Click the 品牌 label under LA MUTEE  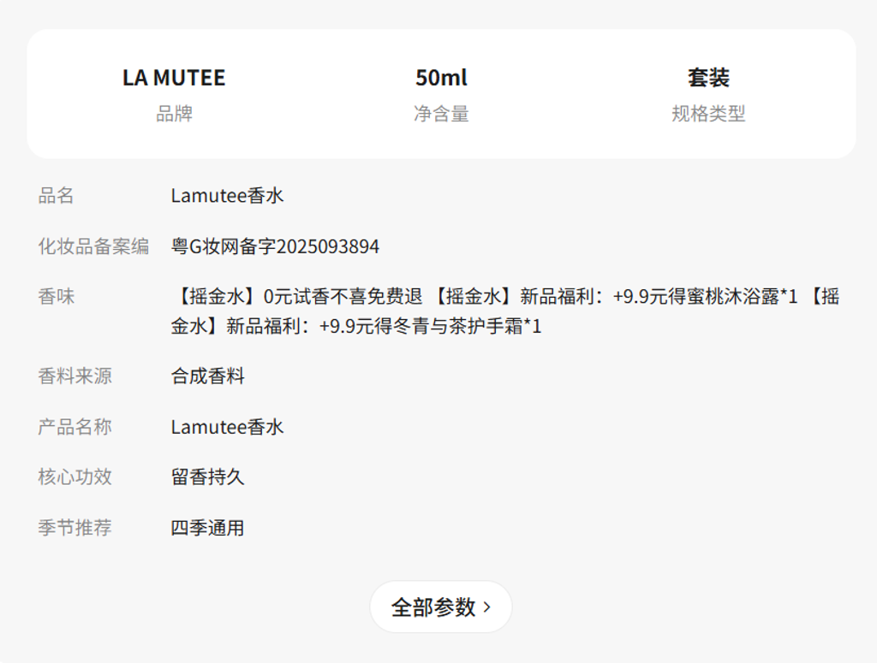click(174, 114)
